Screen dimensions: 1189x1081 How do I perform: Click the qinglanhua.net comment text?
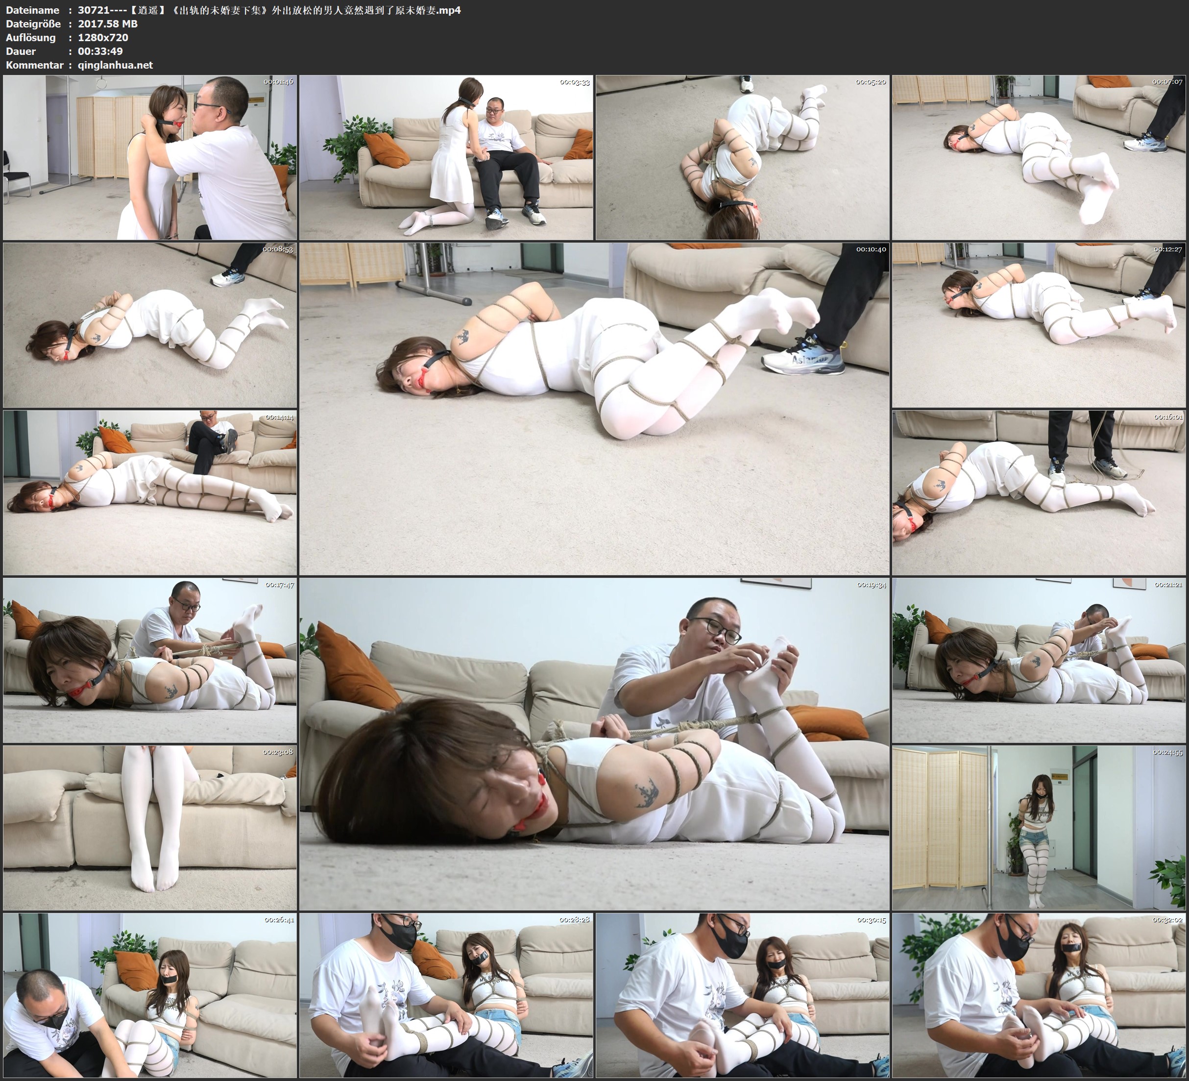[x=115, y=65]
